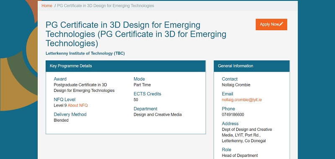Click Design and Creative Media value
This screenshot has width=335, height=159.
click(x=158, y=115)
